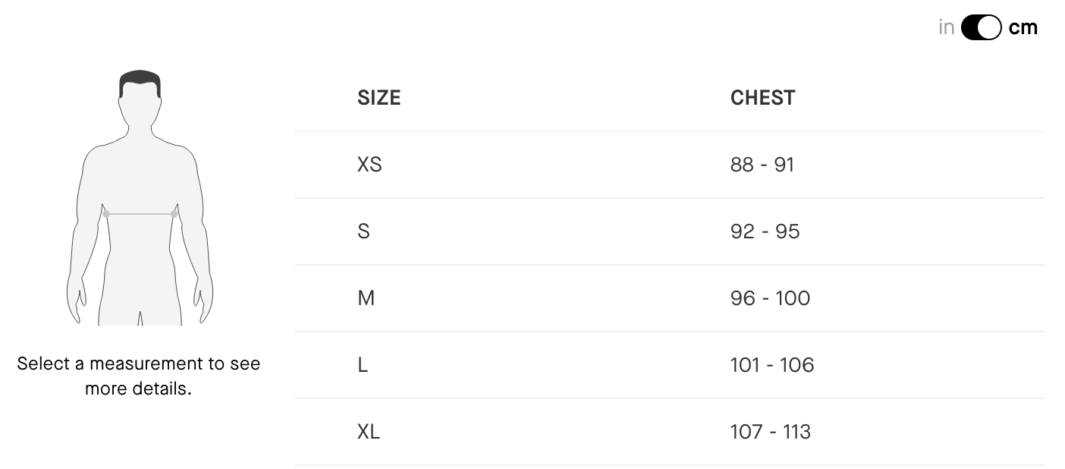Toggle the in/cm unit switch
The width and height of the screenshot is (1065, 469).
981,28
